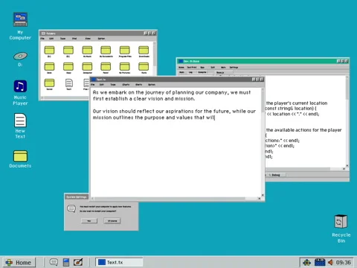Image resolution: width=357 pixels, height=268 pixels.
Task: Click the code line about available actions
Action: (303, 130)
